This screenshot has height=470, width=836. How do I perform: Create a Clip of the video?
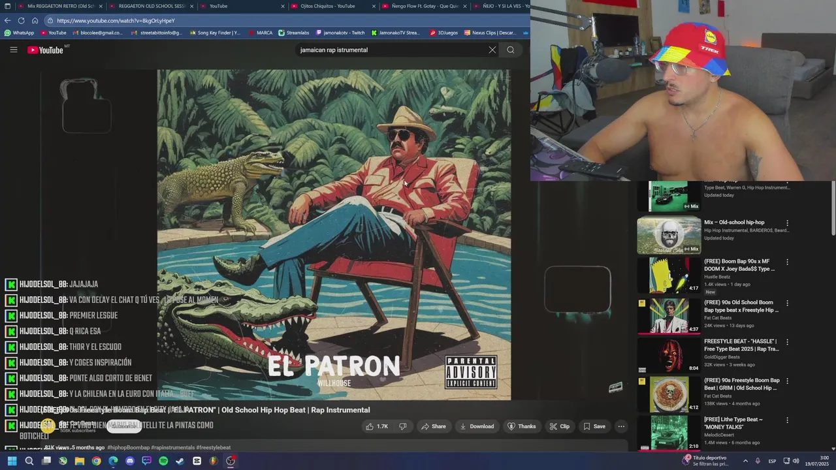click(560, 426)
